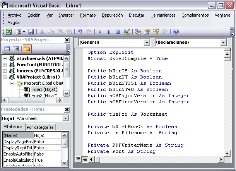Select Hoja2 (Hoja2) in project tree
This screenshot has height=171, width=236.
point(44,95)
